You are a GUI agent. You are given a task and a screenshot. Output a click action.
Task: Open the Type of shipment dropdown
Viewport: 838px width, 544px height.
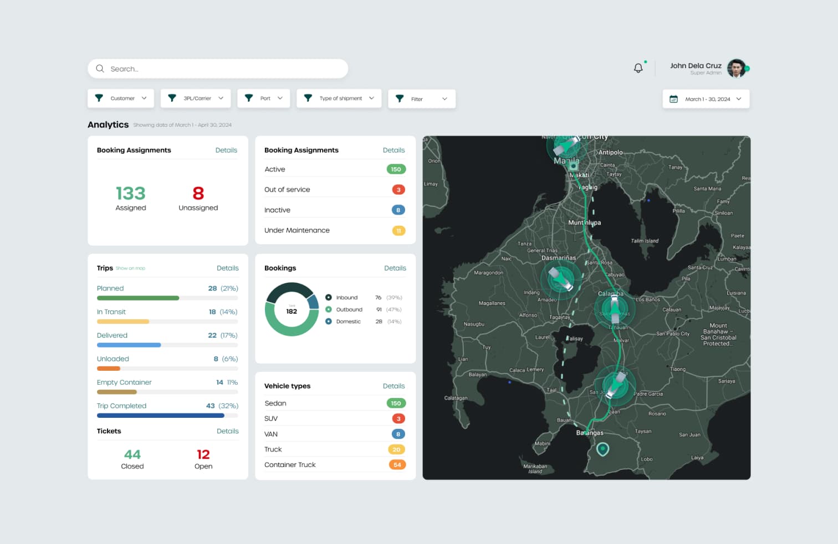(339, 99)
